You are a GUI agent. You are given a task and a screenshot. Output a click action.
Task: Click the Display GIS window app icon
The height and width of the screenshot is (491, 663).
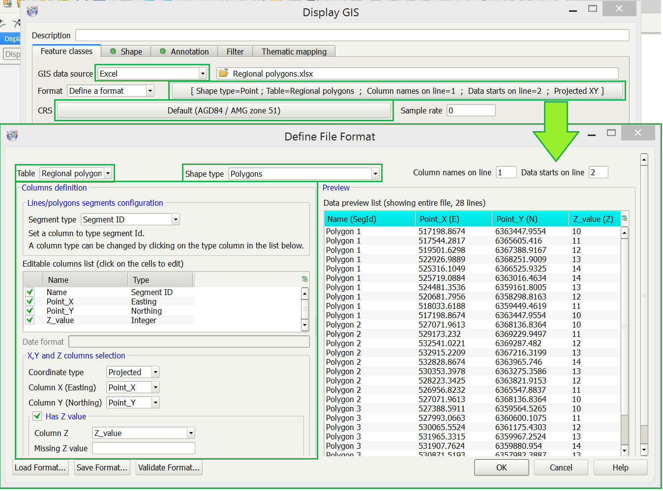click(32, 11)
